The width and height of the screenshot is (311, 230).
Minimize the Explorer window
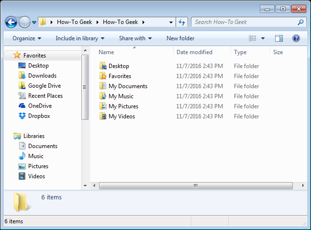(x=267, y=9)
